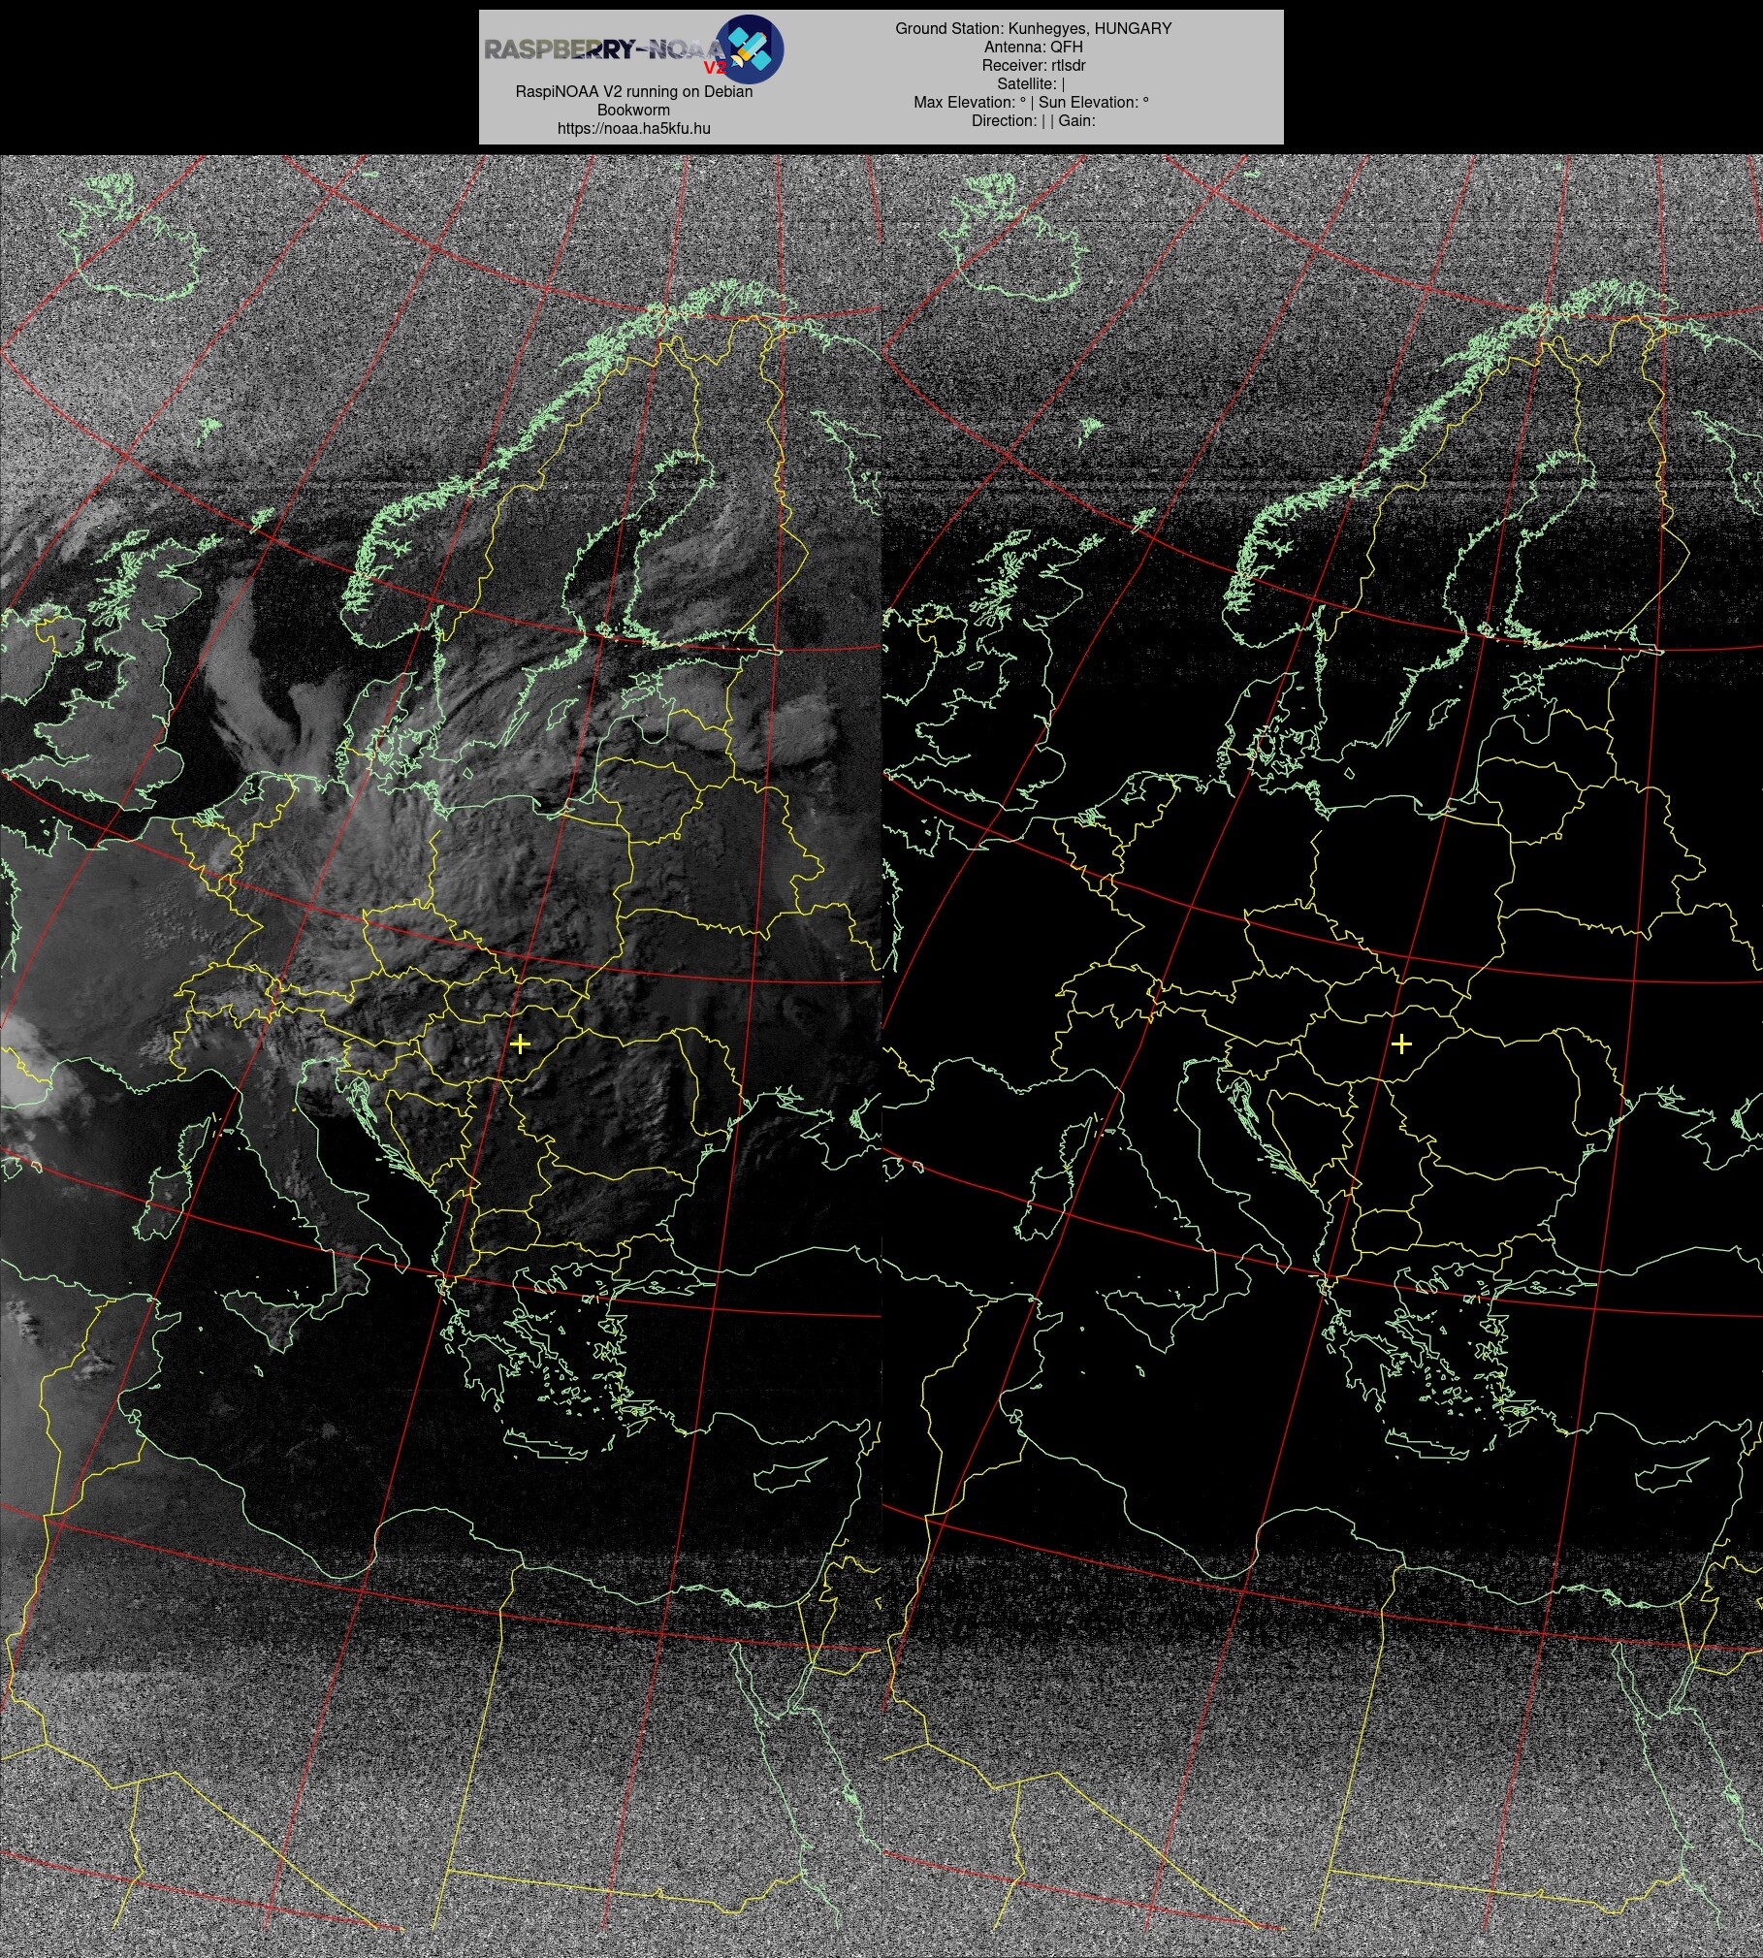Click the 'Direction: | | Gain:' line

click(x=1033, y=120)
